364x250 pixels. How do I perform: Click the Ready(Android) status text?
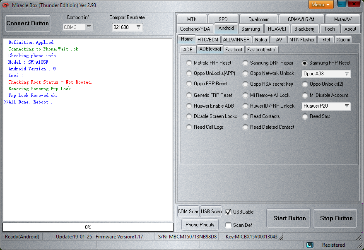coord(22,237)
